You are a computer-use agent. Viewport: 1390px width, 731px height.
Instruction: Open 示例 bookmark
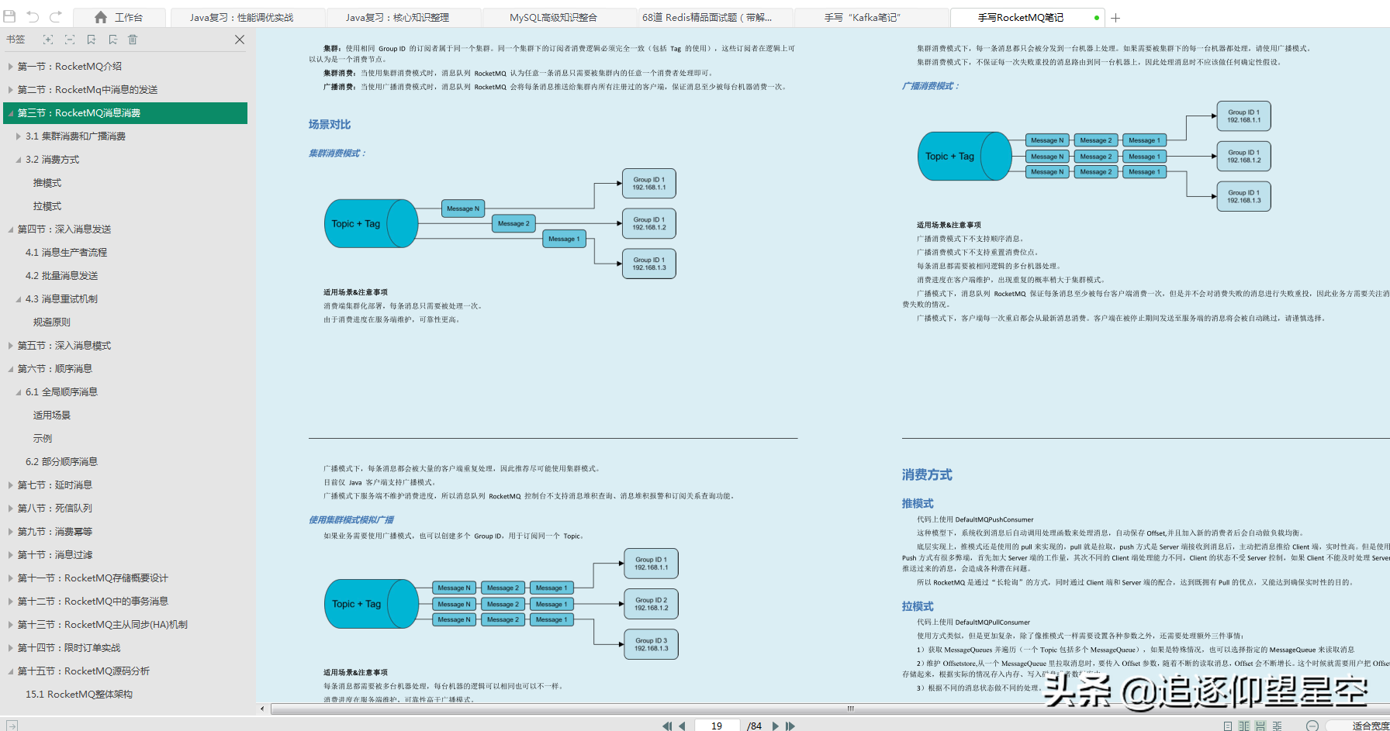pos(43,439)
